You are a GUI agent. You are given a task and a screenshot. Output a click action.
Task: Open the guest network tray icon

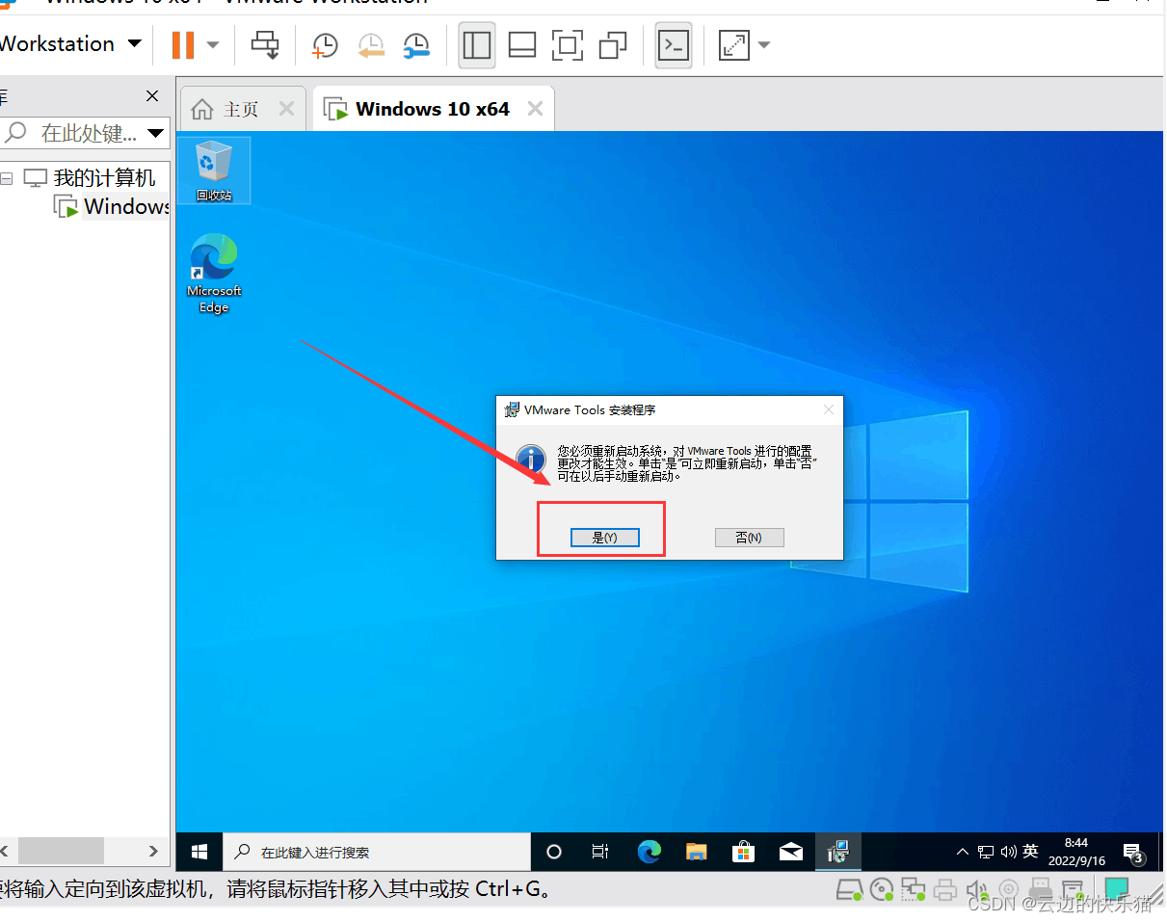pos(986,852)
